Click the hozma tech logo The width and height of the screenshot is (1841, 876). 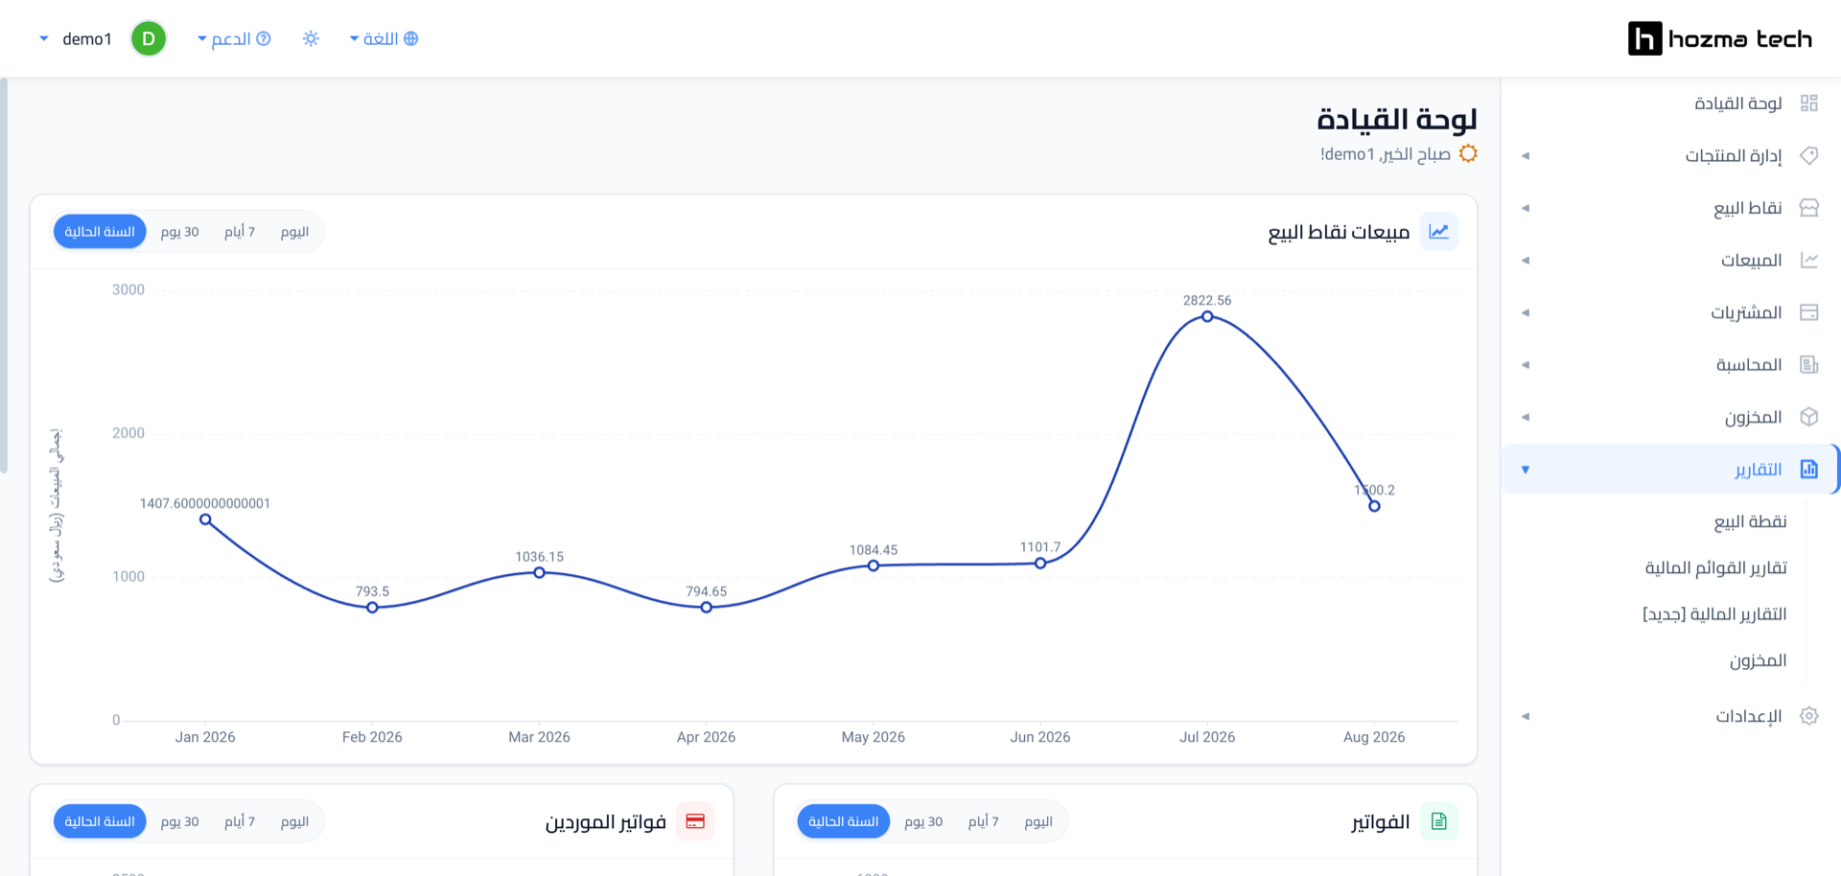(x=1720, y=38)
